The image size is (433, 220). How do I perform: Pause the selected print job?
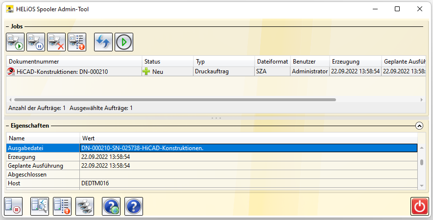pyautogui.click(x=36, y=42)
